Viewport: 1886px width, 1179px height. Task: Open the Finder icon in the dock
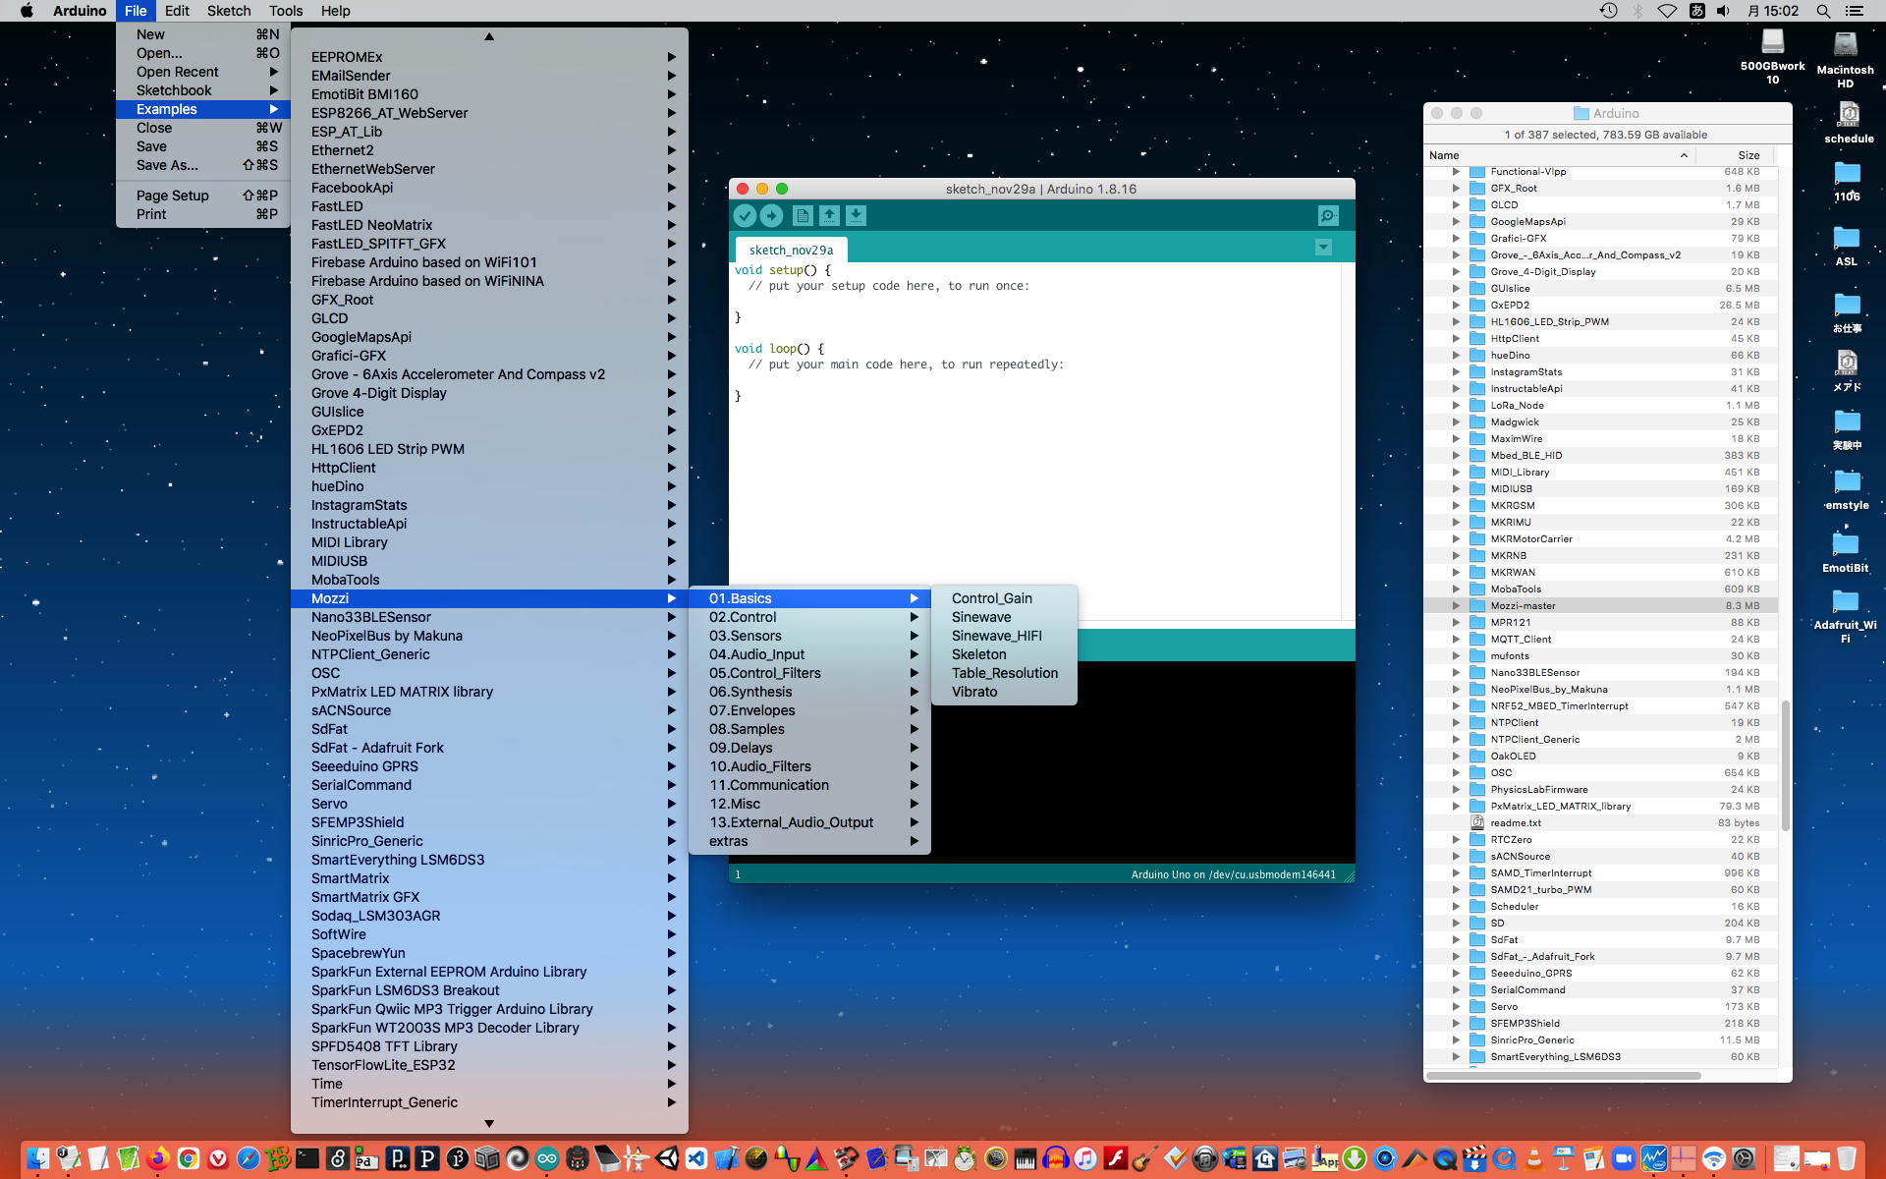click(x=37, y=1159)
